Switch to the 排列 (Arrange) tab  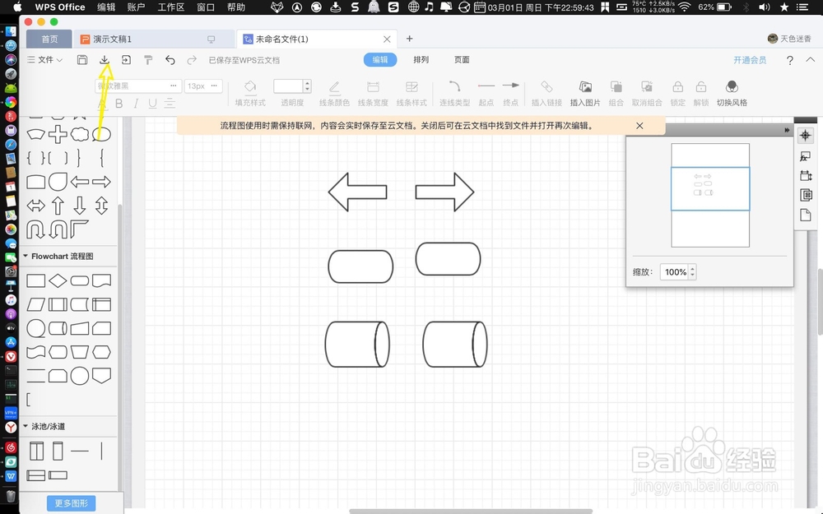421,59
